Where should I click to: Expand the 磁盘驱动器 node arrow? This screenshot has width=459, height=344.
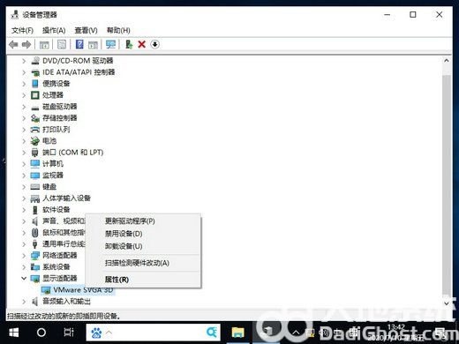click(x=24, y=107)
